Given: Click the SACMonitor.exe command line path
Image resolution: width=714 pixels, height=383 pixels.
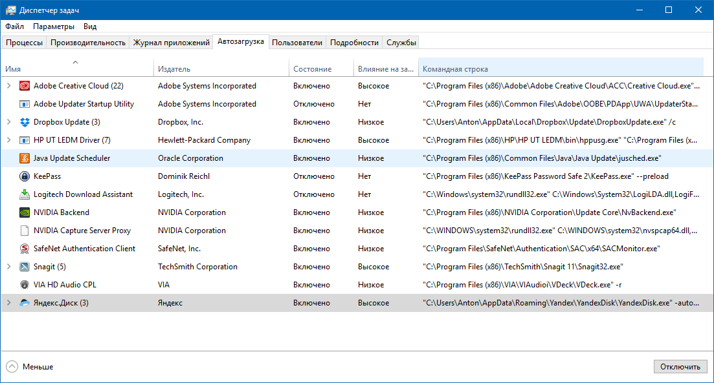Looking at the screenshot, I should (x=541, y=249).
